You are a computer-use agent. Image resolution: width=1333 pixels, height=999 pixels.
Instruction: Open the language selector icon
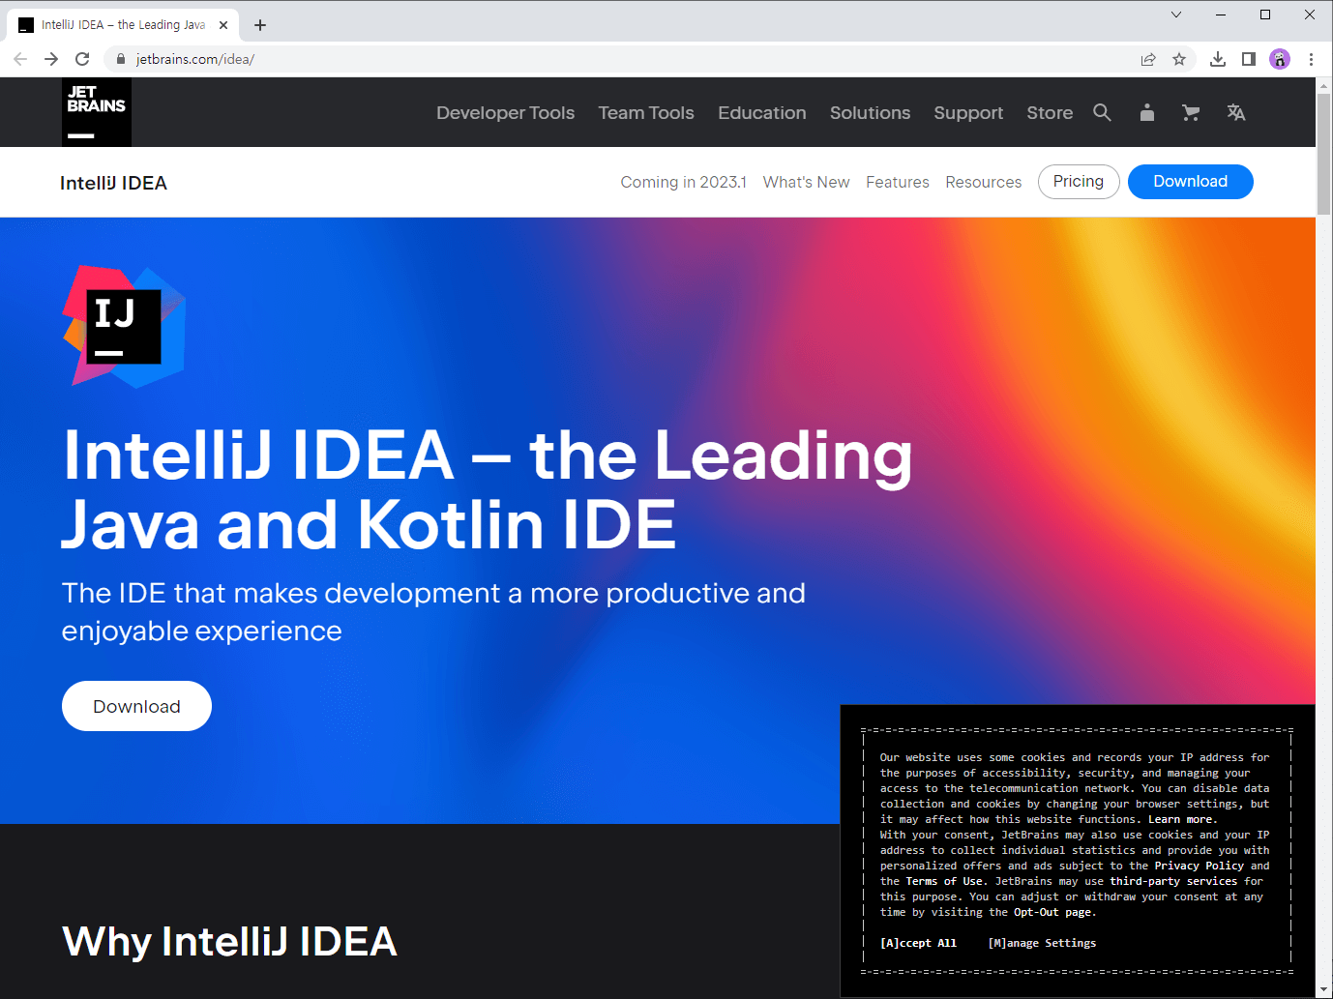1235,112
